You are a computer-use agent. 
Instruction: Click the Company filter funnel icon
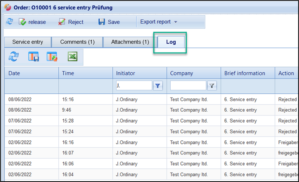[x=212, y=86]
